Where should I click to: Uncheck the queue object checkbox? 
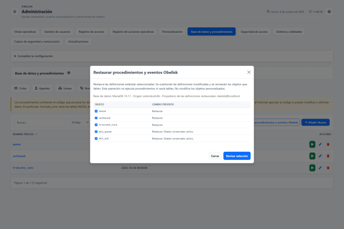point(96,111)
